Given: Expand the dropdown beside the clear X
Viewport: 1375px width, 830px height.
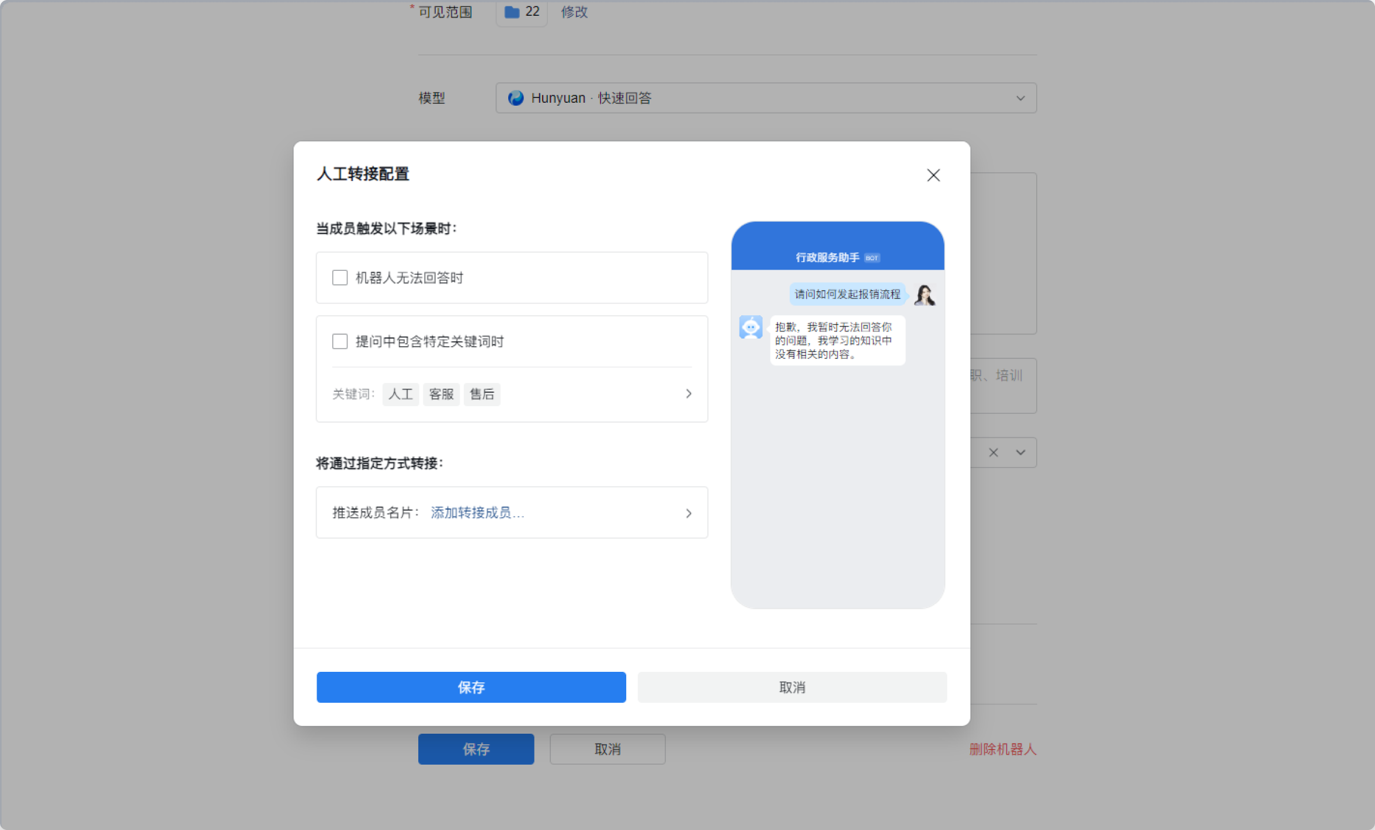Looking at the screenshot, I should click(x=1020, y=452).
